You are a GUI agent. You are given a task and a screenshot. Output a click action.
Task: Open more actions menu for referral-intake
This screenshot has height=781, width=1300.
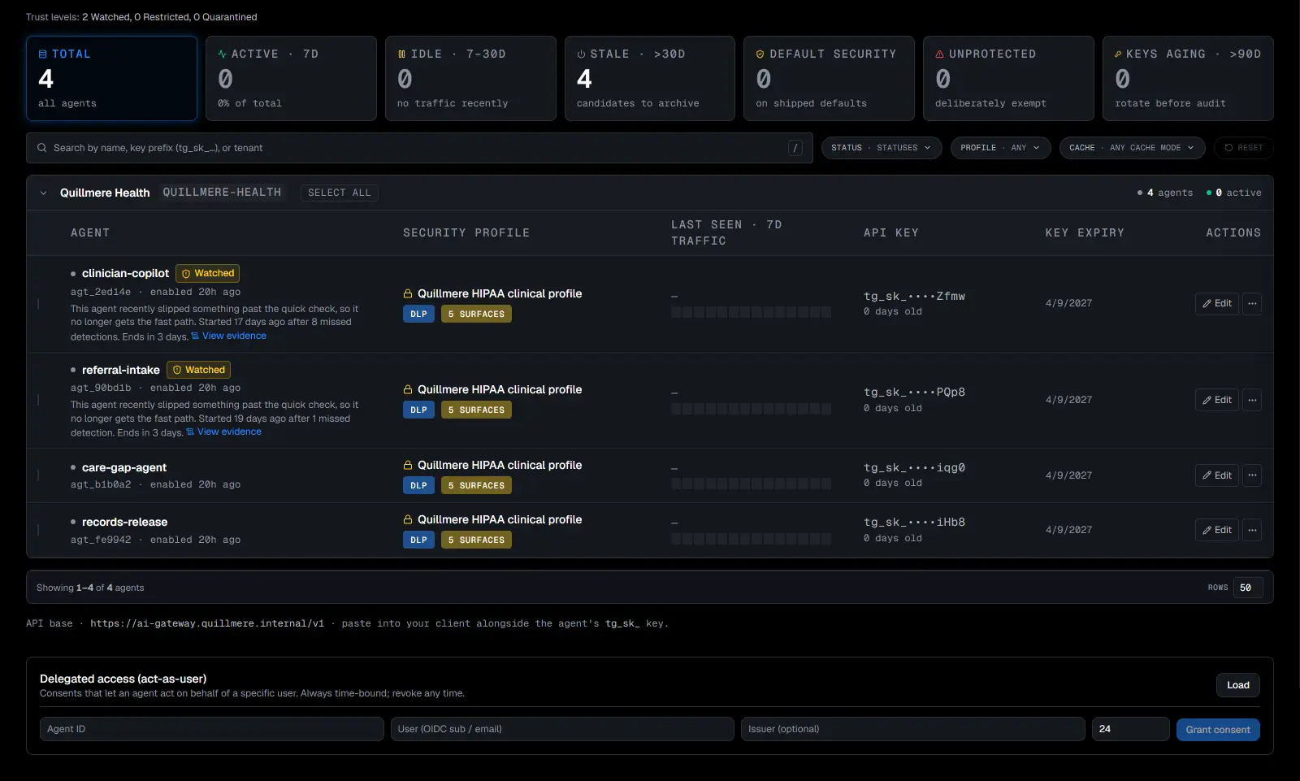[1252, 400]
